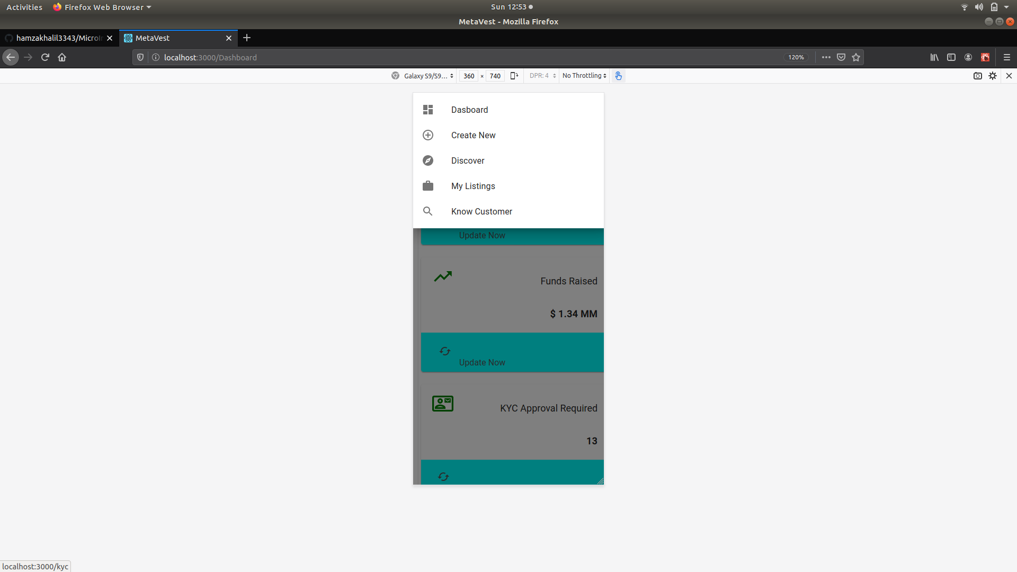Click the KYC Approval ID card icon
Viewport: 1017px width, 572px height.
[x=443, y=404]
